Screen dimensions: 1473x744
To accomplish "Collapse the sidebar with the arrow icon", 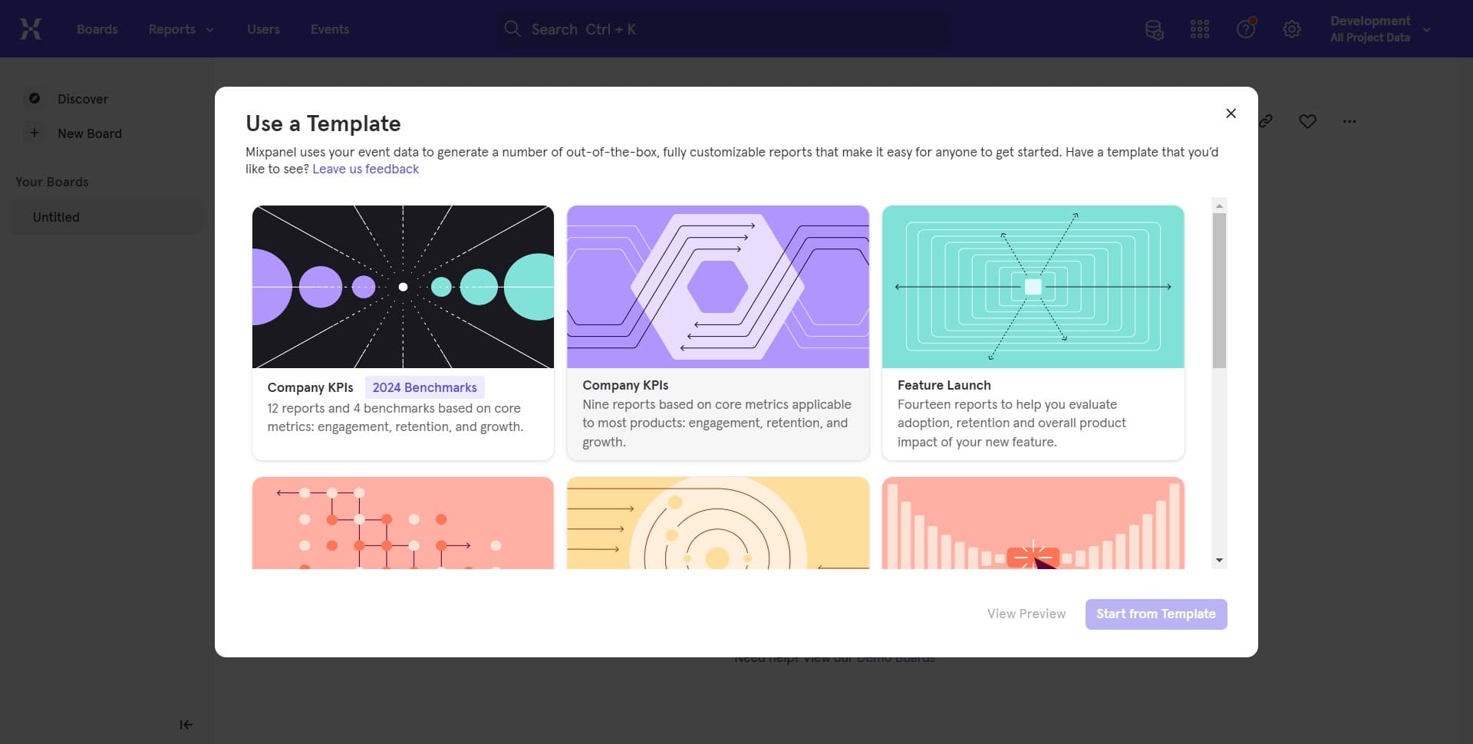I will coord(185,724).
